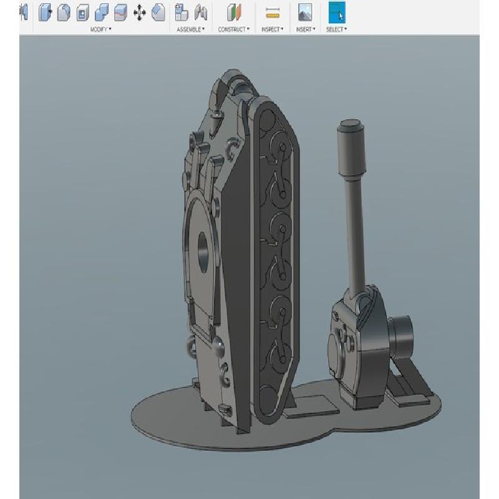The image size is (499, 499).
Task: Open the INSPECT menu
Action: (x=273, y=29)
